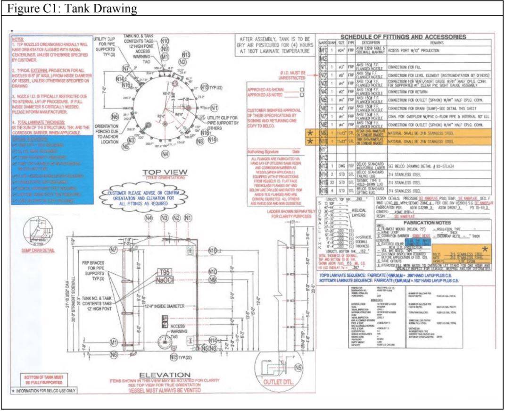Click the "Ladder Shown Separately" note
The width and height of the screenshot is (505, 411).
point(291,214)
